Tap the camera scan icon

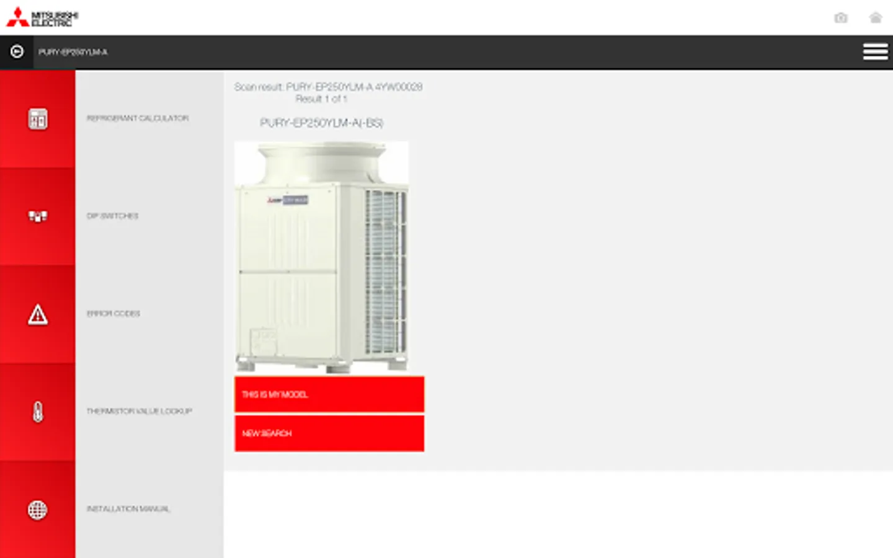840,17
